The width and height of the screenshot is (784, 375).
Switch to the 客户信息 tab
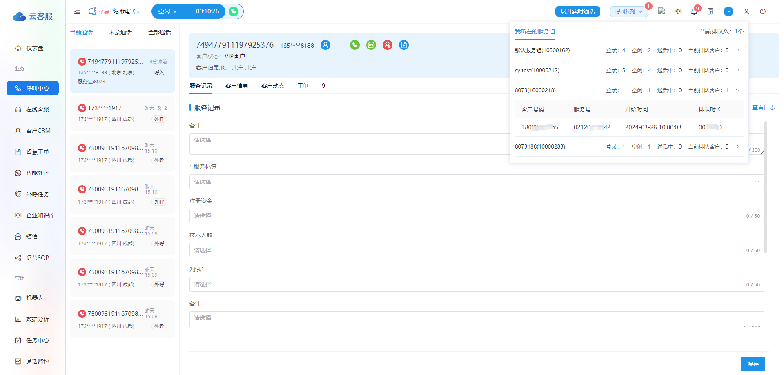pos(237,86)
